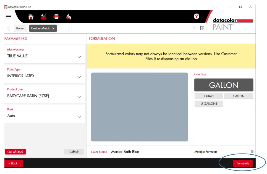The height and width of the screenshot is (174, 267).
Task: Click the large GALLON selected size display
Action: 224,85
